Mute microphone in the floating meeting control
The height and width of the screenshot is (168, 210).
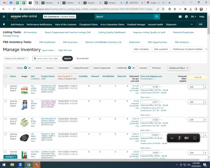click(179, 138)
